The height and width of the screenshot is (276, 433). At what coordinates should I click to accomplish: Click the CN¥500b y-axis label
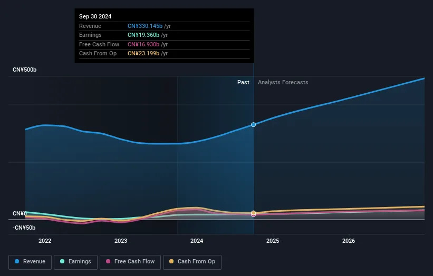25,70
